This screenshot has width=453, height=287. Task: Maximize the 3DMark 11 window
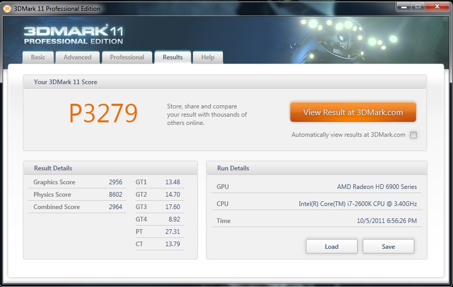click(418, 7)
